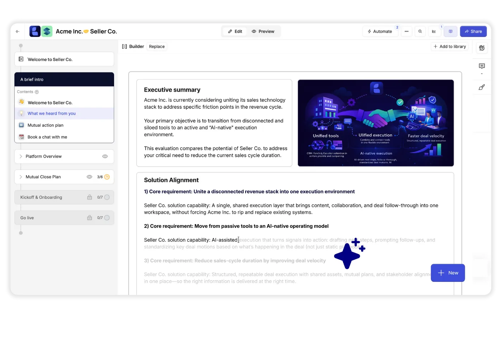This screenshot has width=502, height=355.
Task: Go back with the left arrow
Action: pos(18,32)
